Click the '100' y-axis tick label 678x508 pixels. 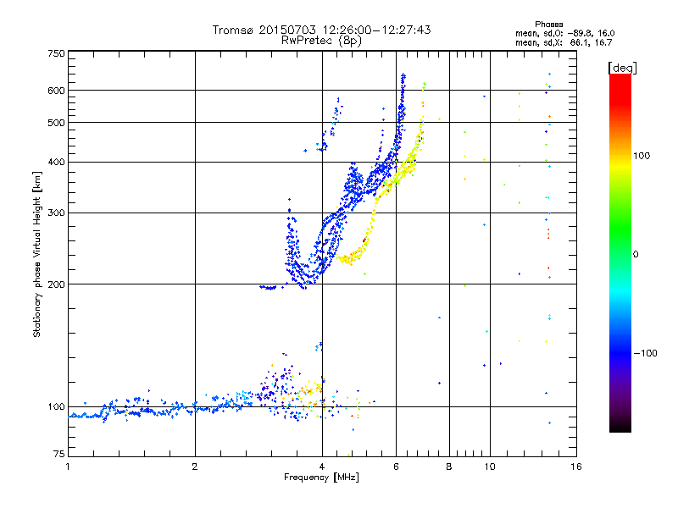pyautogui.click(x=57, y=407)
